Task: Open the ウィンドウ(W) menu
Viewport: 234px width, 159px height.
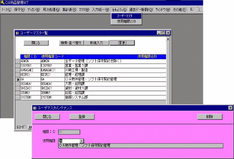Action: coord(163,10)
